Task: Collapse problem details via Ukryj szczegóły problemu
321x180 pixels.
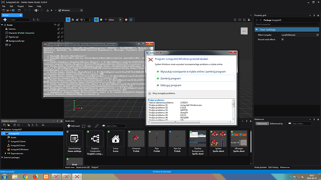Action: coord(162,93)
